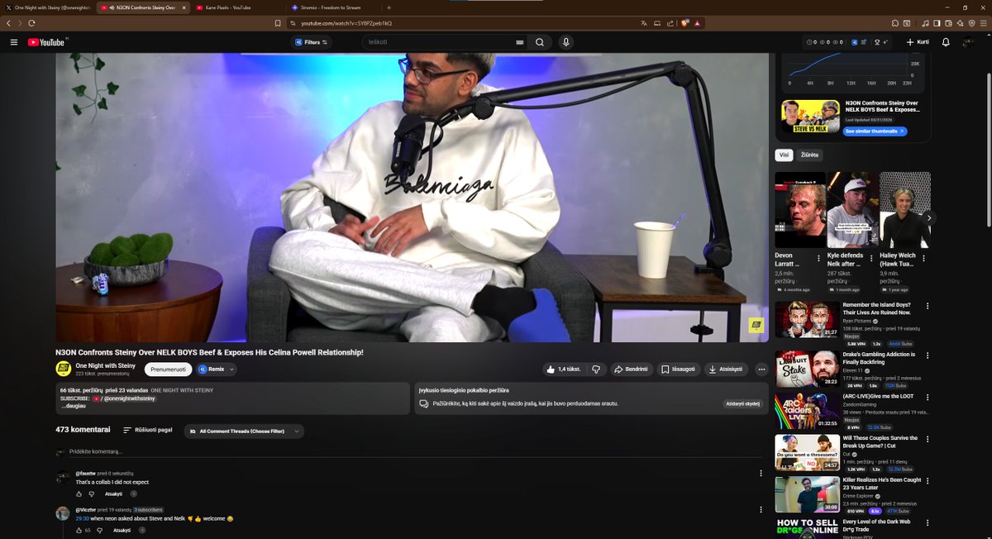This screenshot has height=539, width=992.
Task: Like the @faustw comment
Action: [79, 494]
